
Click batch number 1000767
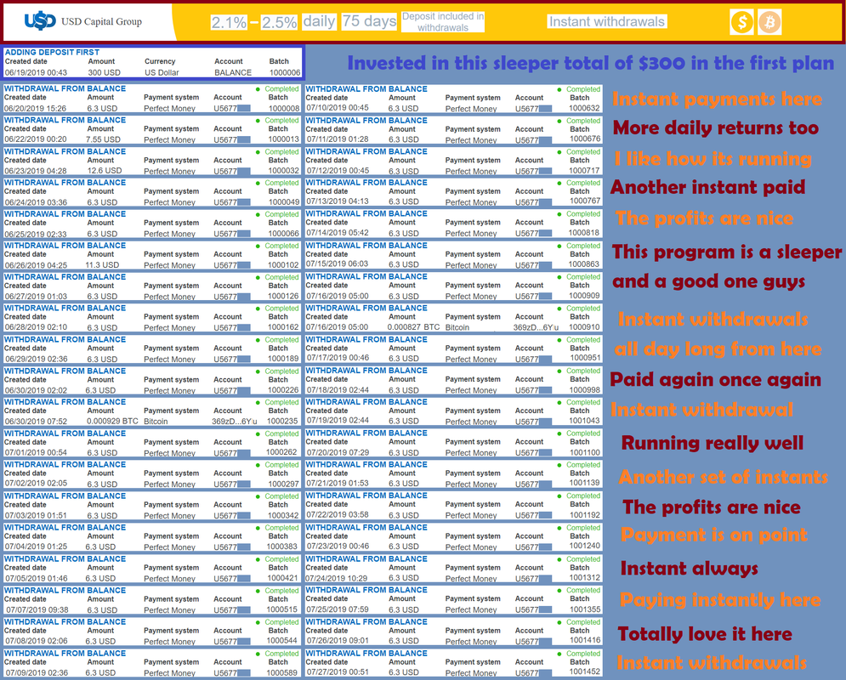pyautogui.click(x=585, y=201)
